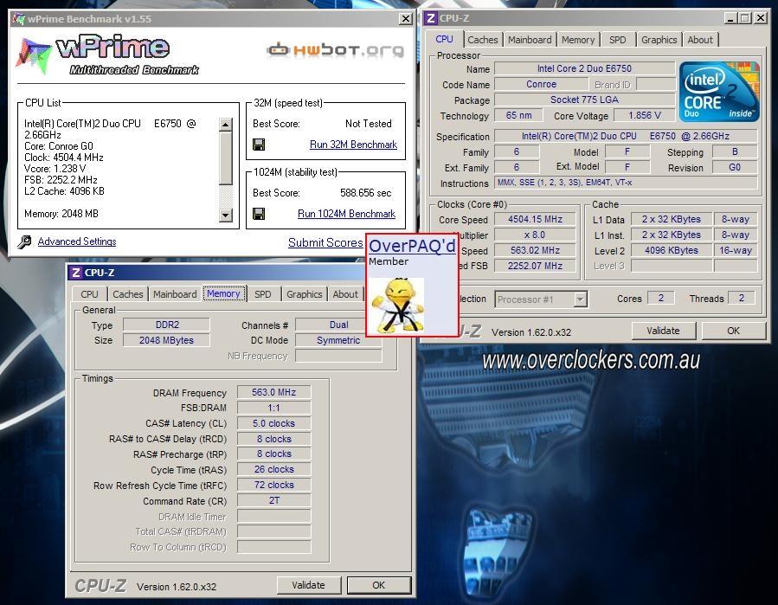778x605 pixels.
Task: Click the CPU-Z CPU window title icon
Action: point(431,18)
